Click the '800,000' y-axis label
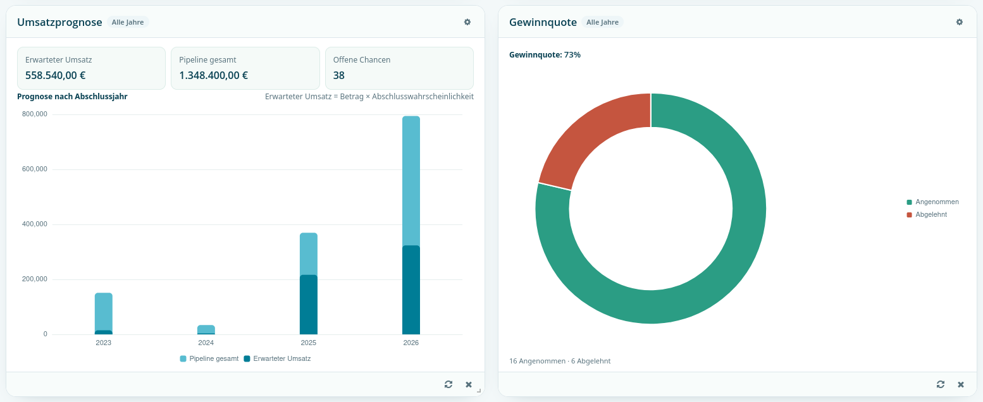Image resolution: width=983 pixels, height=402 pixels. (35, 114)
